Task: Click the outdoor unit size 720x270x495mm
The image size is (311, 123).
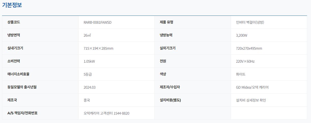Action: pos(249,48)
